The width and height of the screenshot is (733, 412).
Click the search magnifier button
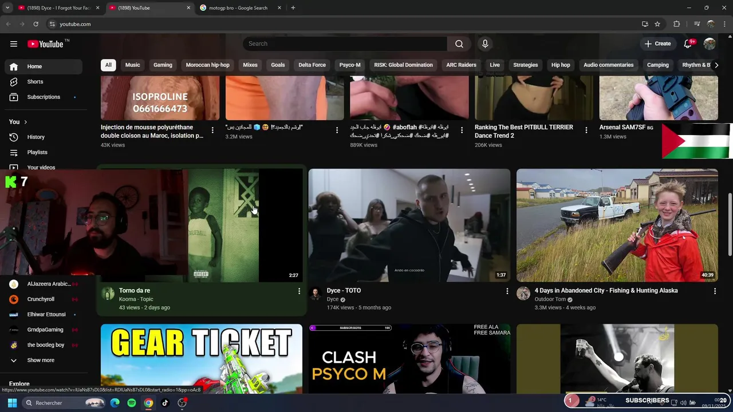[459, 44]
